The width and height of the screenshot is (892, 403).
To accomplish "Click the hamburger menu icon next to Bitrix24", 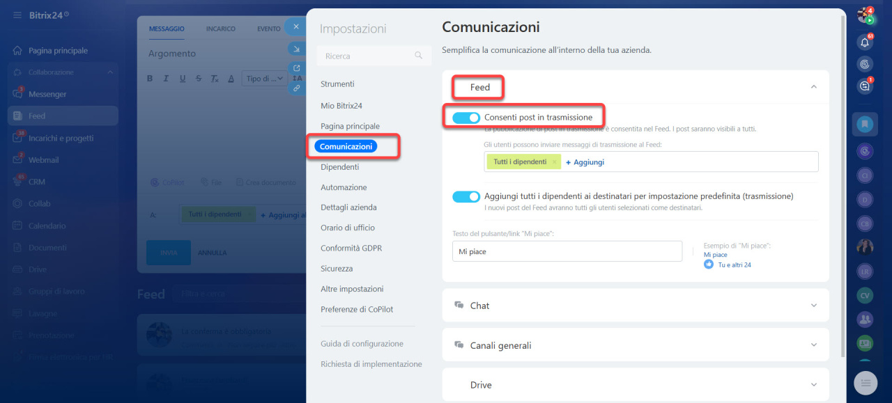I will (x=17, y=15).
